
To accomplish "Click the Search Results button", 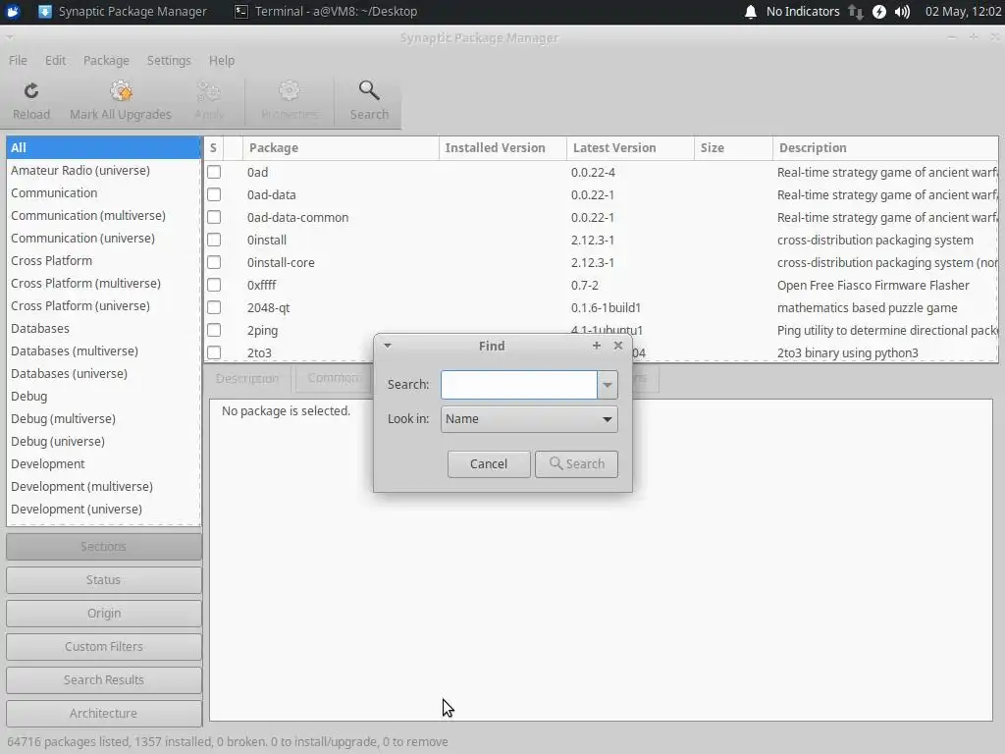I will (104, 679).
